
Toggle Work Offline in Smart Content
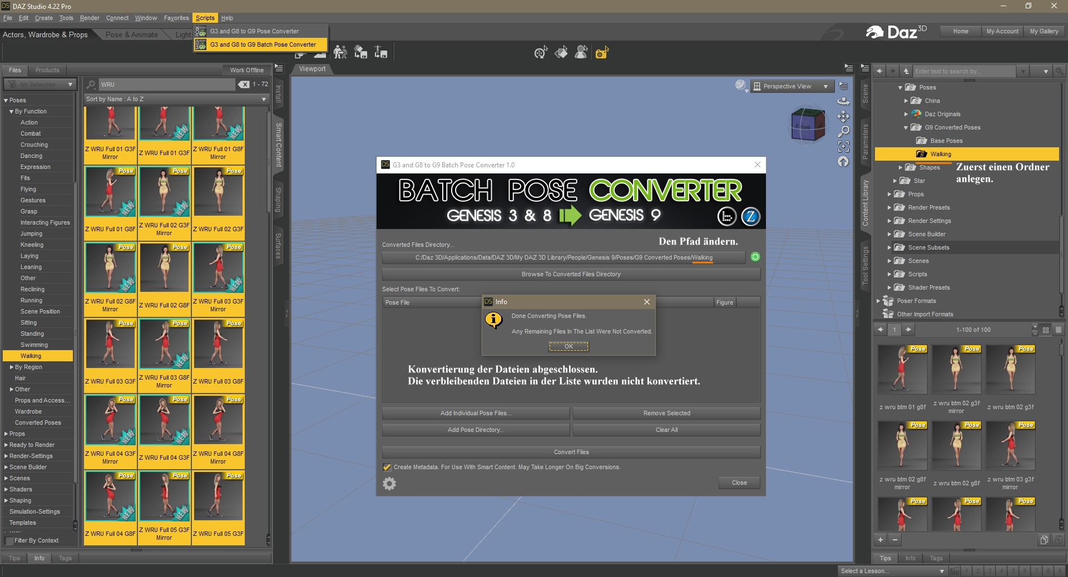(247, 70)
